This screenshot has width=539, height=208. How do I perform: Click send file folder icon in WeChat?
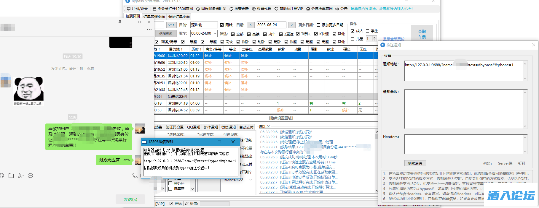pyautogui.click(x=11, y=176)
